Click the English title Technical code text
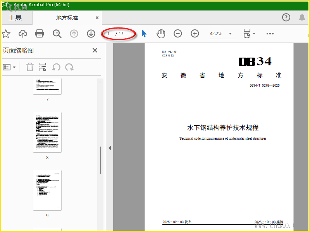 (223, 138)
